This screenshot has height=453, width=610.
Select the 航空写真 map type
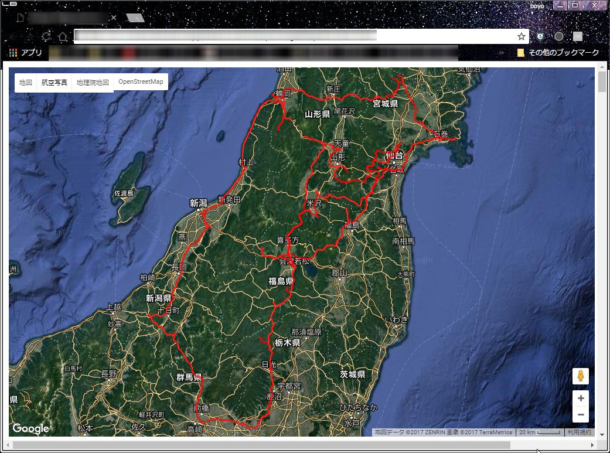click(x=54, y=83)
